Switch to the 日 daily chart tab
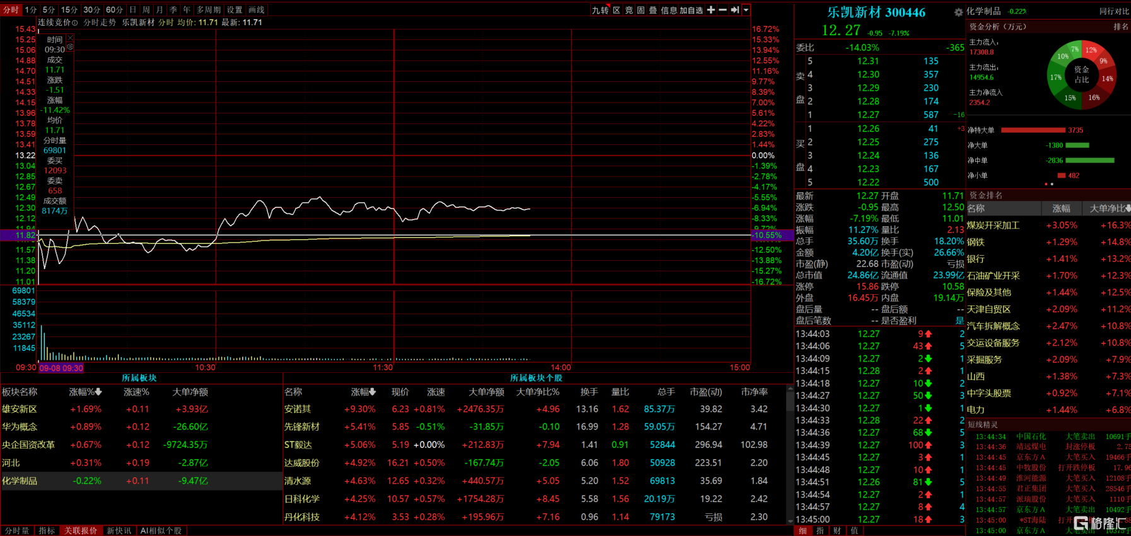Image resolution: width=1131 pixels, height=536 pixels. click(x=132, y=10)
